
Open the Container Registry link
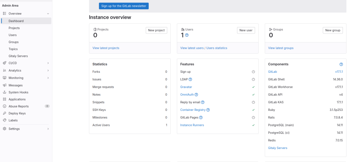193,110
